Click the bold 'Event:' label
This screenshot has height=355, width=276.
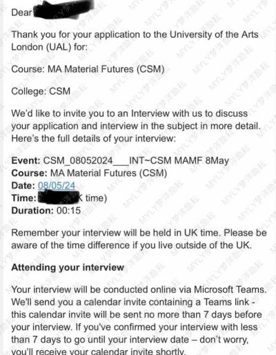26,160
